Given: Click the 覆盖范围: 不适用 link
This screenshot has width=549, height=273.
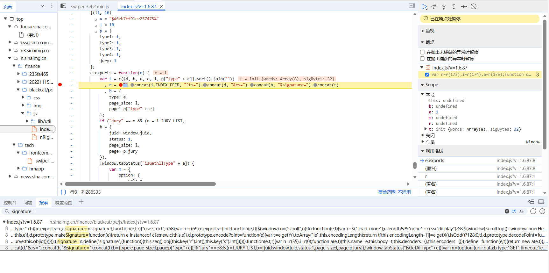Looking at the screenshot, I should [x=394, y=192].
